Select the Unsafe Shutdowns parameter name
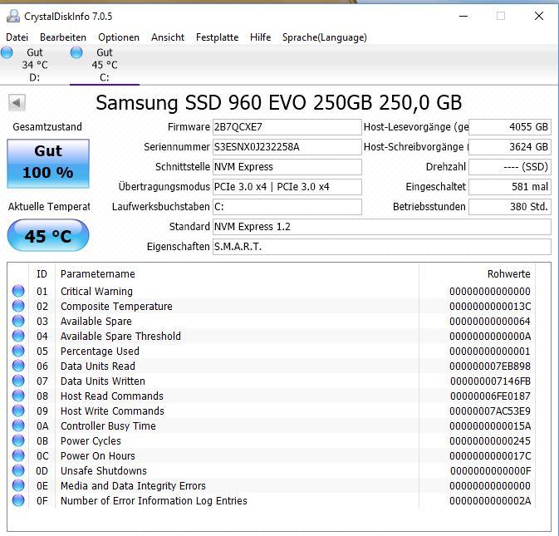This screenshot has width=559, height=536. click(104, 471)
